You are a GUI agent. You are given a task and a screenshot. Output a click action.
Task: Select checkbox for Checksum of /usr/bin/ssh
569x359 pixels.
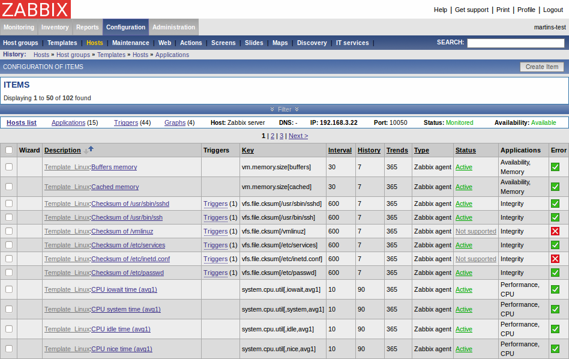tap(9, 217)
